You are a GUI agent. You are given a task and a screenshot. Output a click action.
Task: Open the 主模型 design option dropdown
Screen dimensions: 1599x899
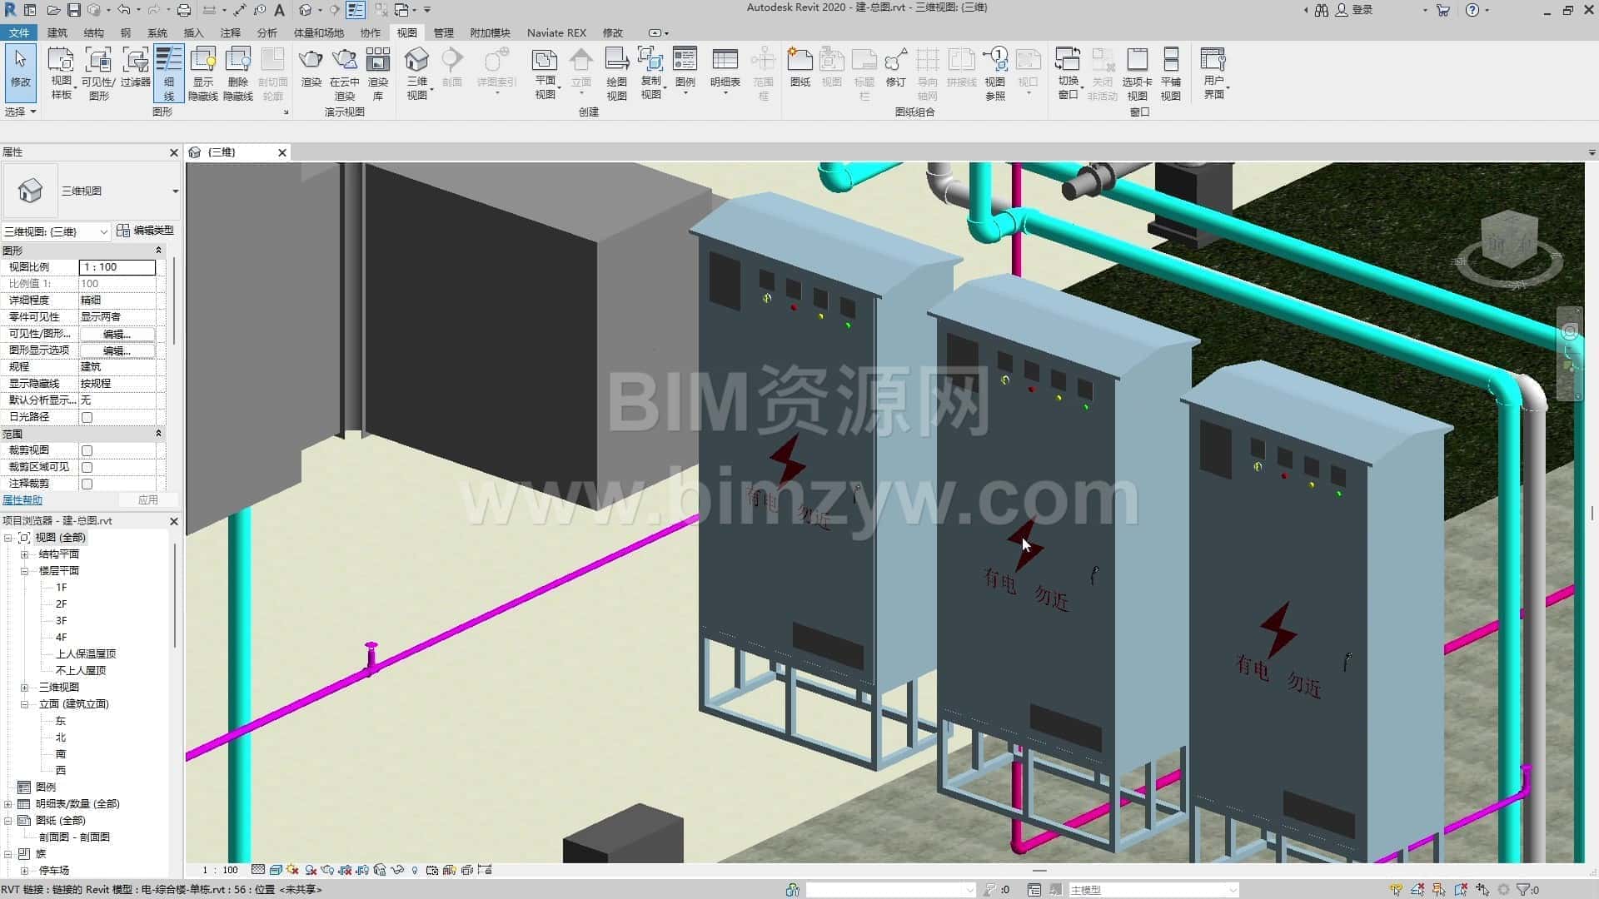click(1153, 890)
